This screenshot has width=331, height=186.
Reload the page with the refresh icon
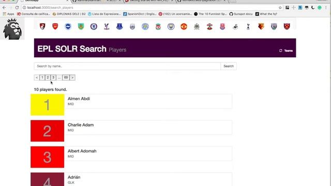click(17, 8)
